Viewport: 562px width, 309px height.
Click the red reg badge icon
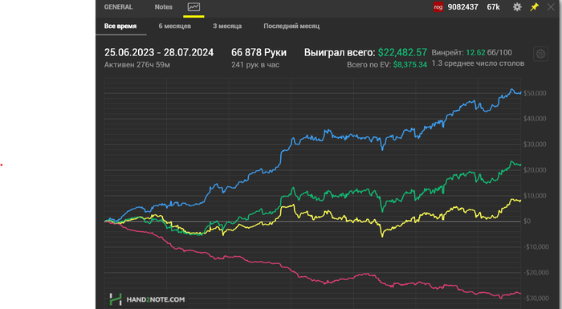pos(438,6)
